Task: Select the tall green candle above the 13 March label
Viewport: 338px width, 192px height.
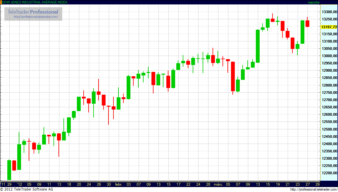Action: pyautogui.click(x=258, y=46)
